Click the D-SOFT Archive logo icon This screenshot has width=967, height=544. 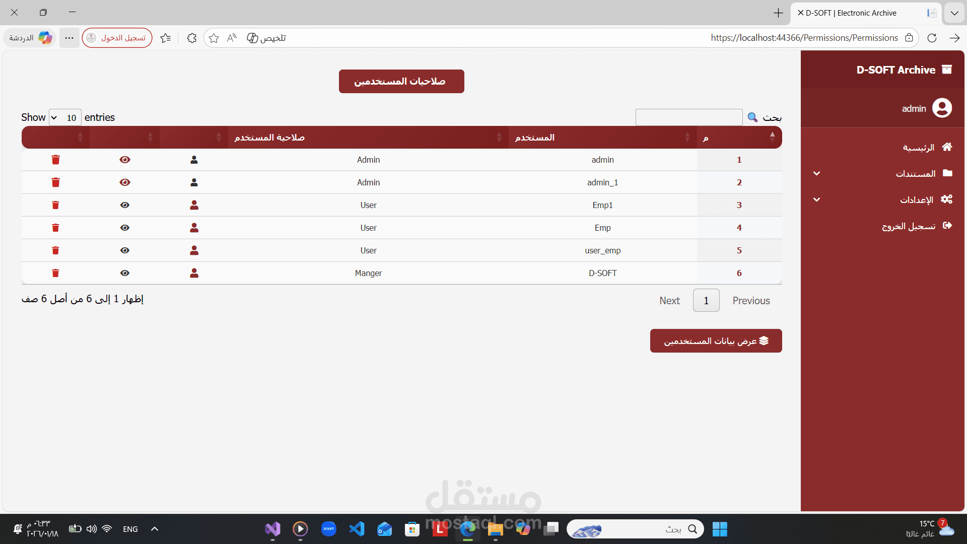[x=947, y=70]
